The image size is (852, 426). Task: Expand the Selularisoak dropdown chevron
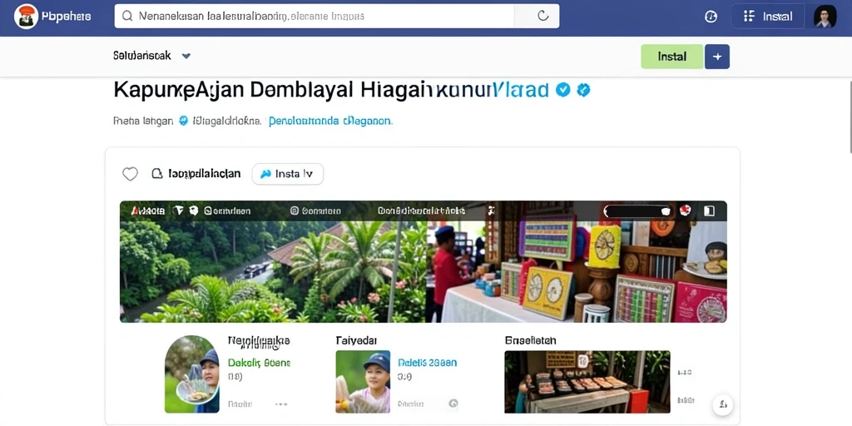point(186,56)
